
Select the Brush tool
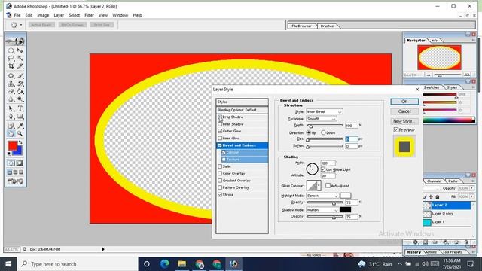[20, 75]
